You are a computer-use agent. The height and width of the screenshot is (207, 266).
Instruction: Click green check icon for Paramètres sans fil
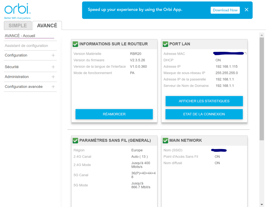75,141
